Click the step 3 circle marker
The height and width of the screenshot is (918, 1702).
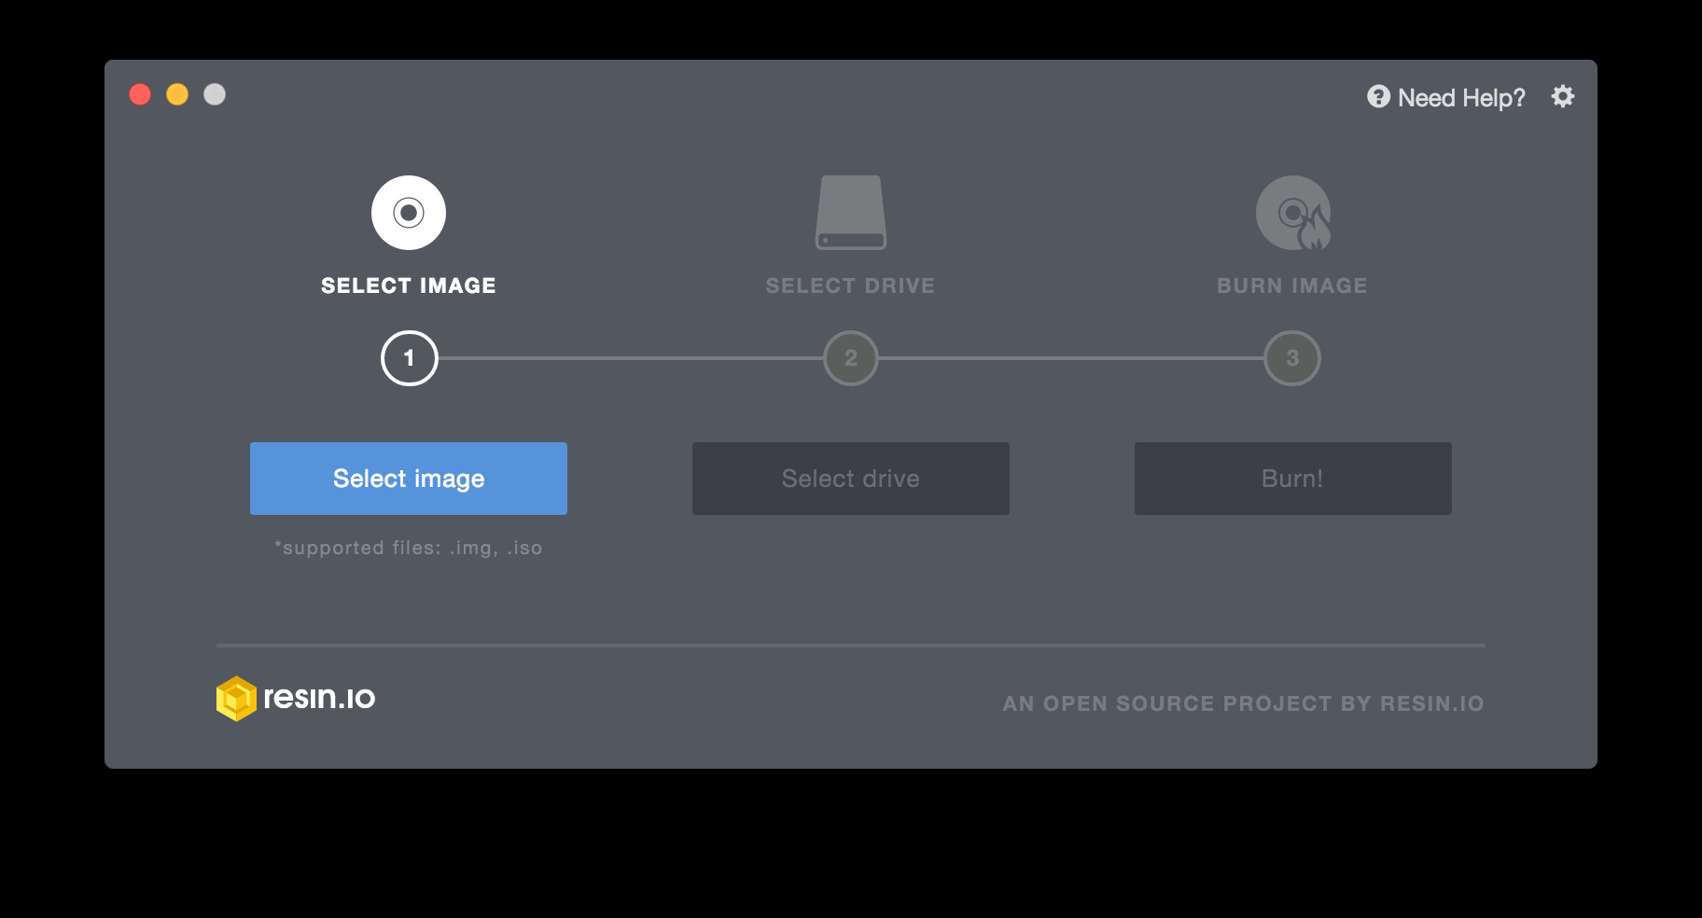(1292, 358)
